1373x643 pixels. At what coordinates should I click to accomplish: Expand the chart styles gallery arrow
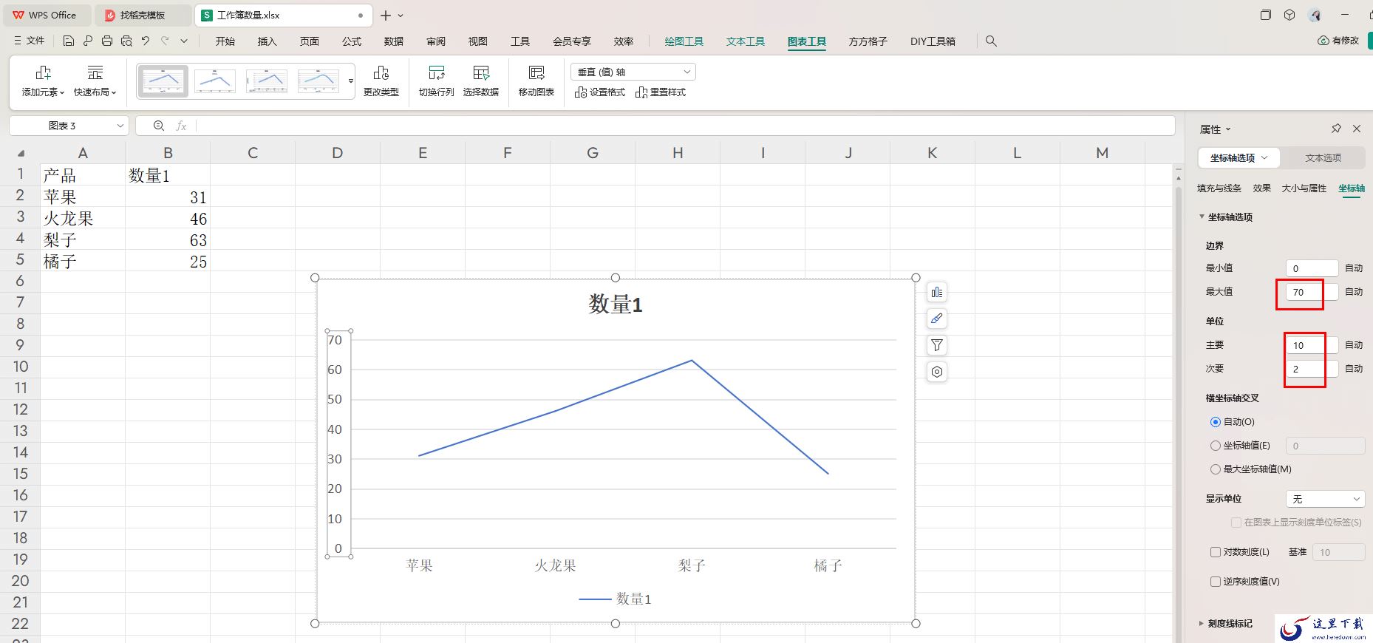click(351, 81)
